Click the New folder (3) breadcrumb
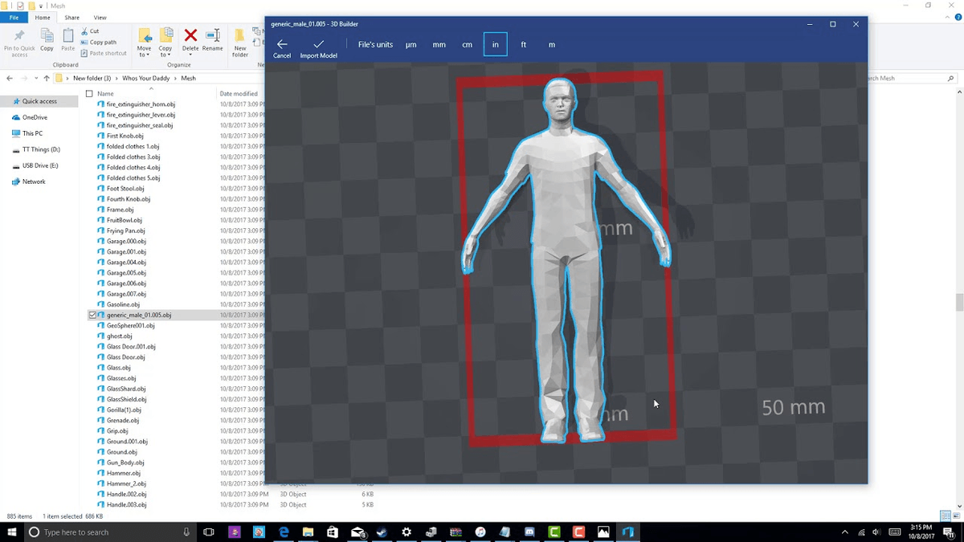The width and height of the screenshot is (964, 542). point(92,78)
